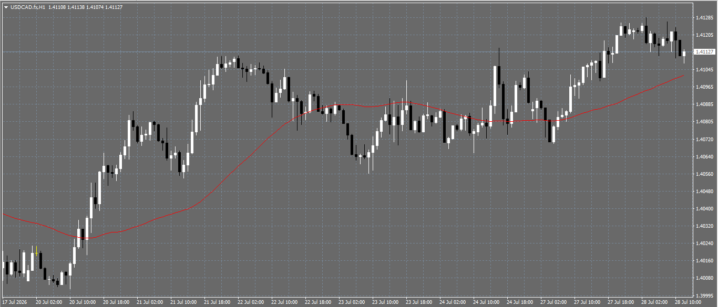The width and height of the screenshot is (718, 307).
Task: Click the 22 Jul 10:00 time label
Action: pos(284,303)
